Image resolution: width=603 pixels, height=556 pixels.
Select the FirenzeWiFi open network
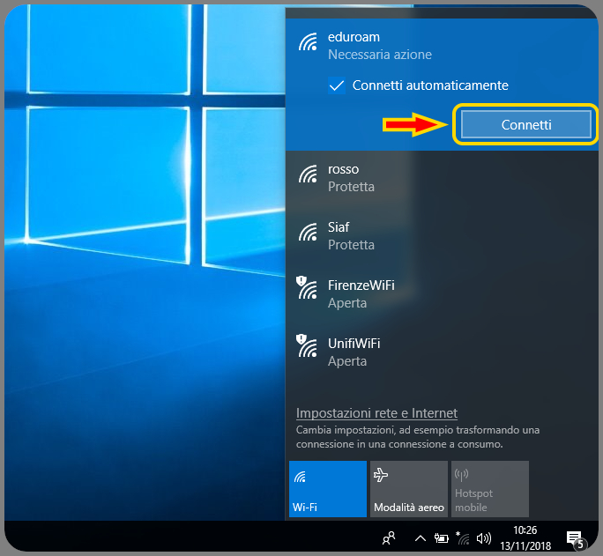442,294
